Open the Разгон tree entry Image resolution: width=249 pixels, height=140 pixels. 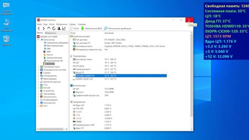click(x=48, y=55)
